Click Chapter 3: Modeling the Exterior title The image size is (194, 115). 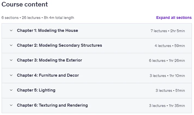(x=49, y=60)
